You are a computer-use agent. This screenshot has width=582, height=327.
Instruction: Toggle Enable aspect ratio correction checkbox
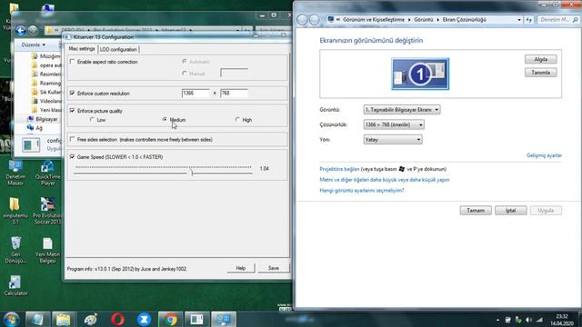[73, 62]
